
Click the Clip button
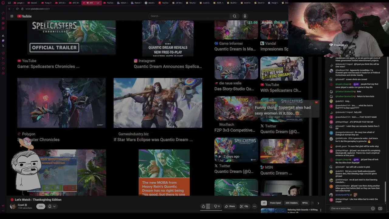click(x=244, y=206)
